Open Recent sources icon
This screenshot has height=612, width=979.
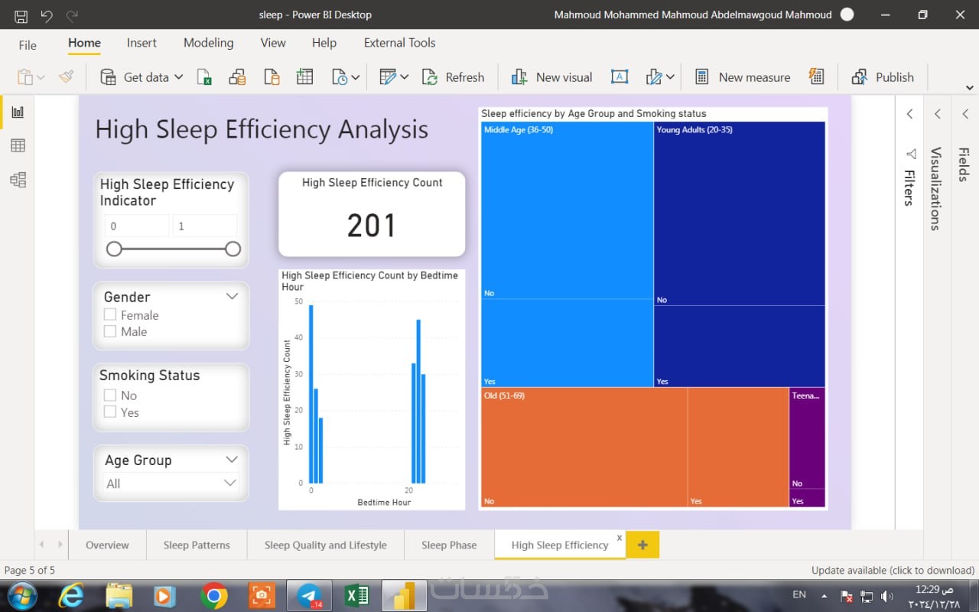[340, 76]
